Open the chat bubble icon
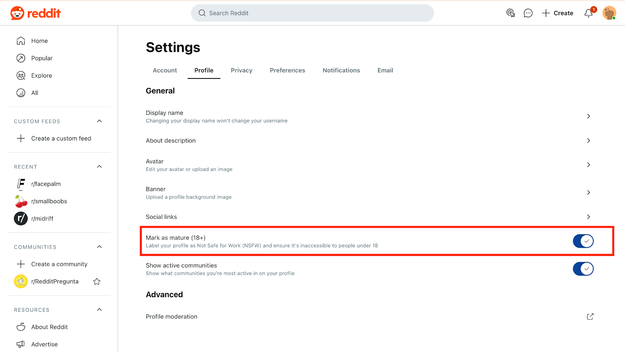This screenshot has height=353, width=625. [528, 13]
